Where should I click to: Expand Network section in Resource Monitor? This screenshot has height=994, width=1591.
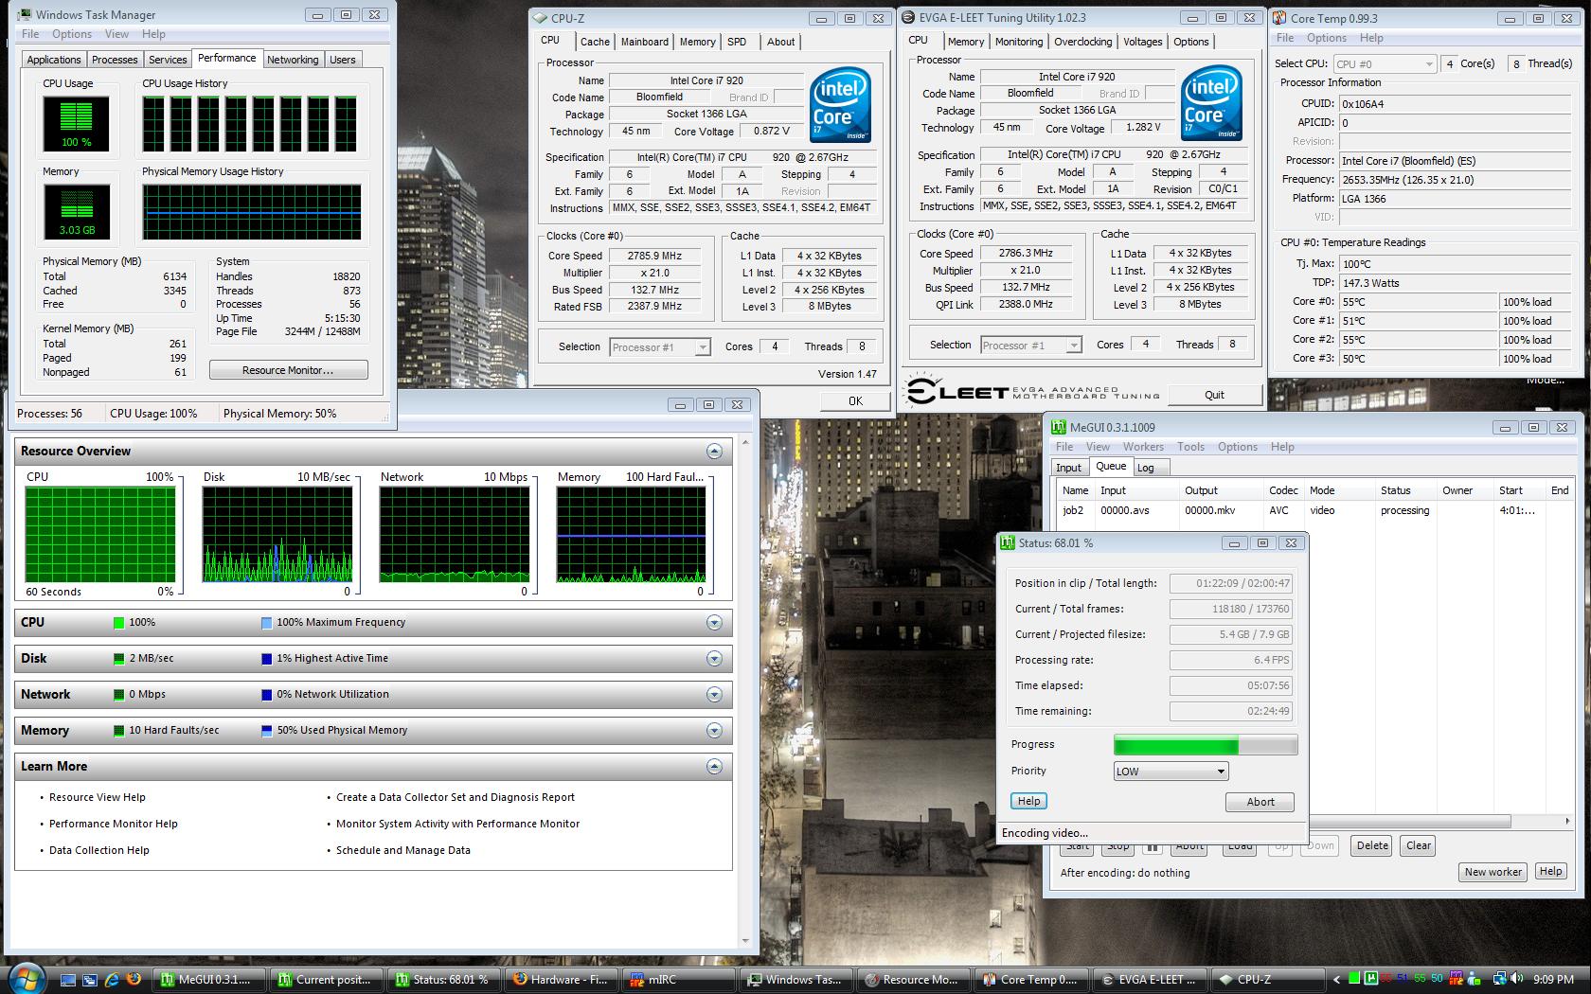pos(714,695)
